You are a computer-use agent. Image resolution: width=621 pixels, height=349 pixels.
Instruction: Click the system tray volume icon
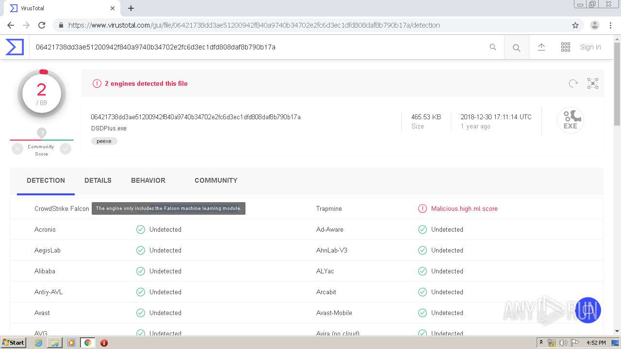pyautogui.click(x=563, y=343)
